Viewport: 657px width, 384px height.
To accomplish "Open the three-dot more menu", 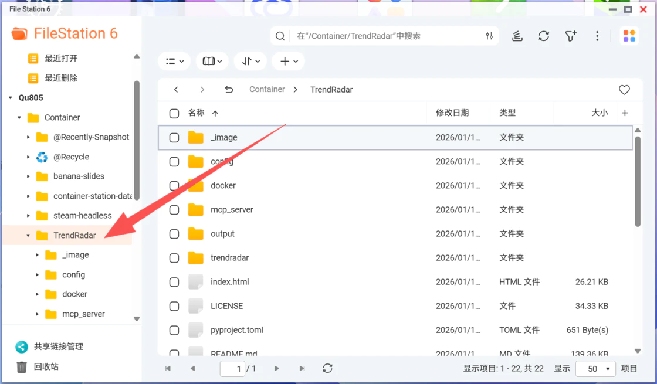I will click(597, 36).
